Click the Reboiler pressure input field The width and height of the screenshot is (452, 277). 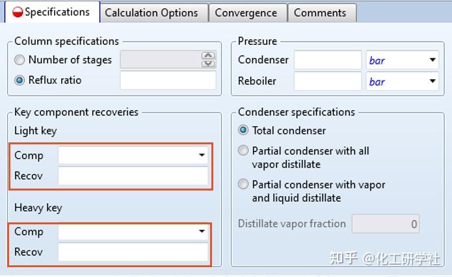[x=328, y=81]
